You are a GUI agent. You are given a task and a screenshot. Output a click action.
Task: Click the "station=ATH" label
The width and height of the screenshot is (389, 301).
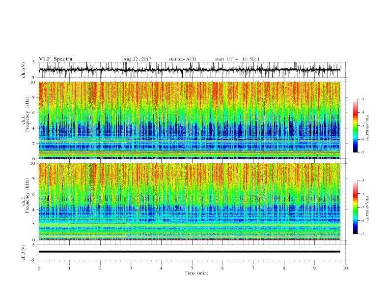click(182, 59)
